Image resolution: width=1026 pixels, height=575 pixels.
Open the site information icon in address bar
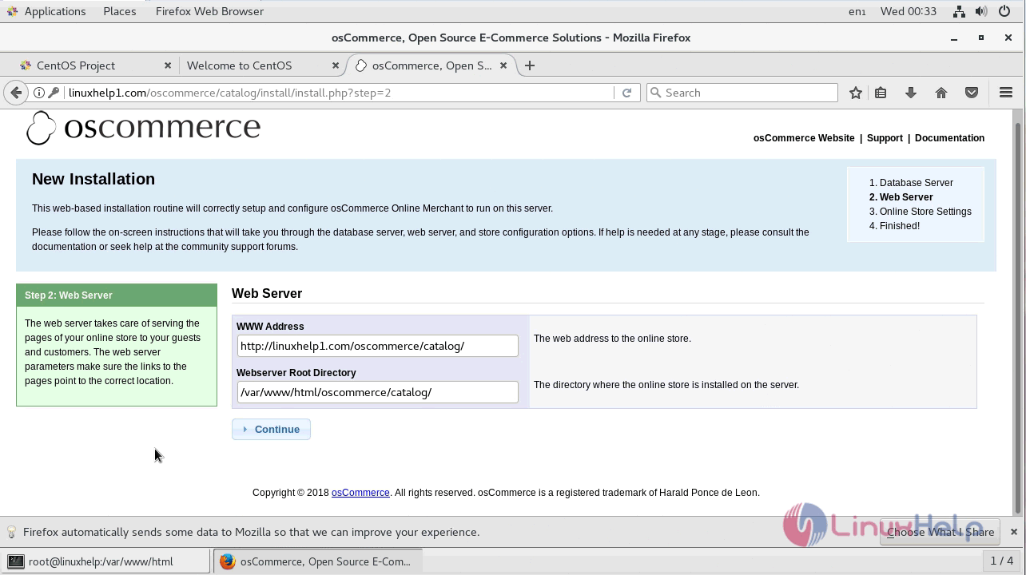(x=38, y=93)
